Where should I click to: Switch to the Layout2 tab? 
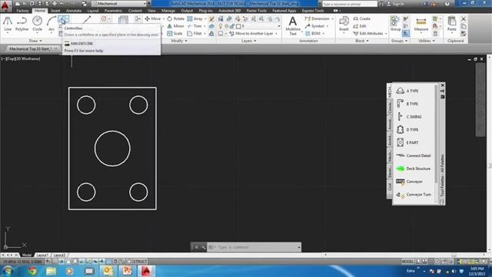click(x=59, y=255)
